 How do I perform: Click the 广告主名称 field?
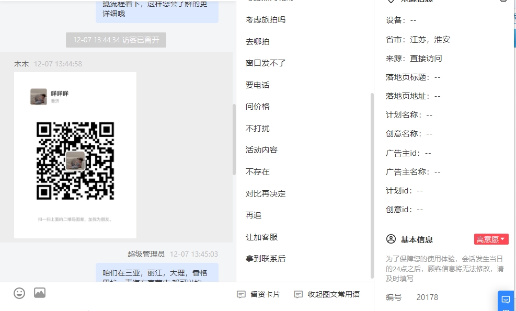point(413,171)
